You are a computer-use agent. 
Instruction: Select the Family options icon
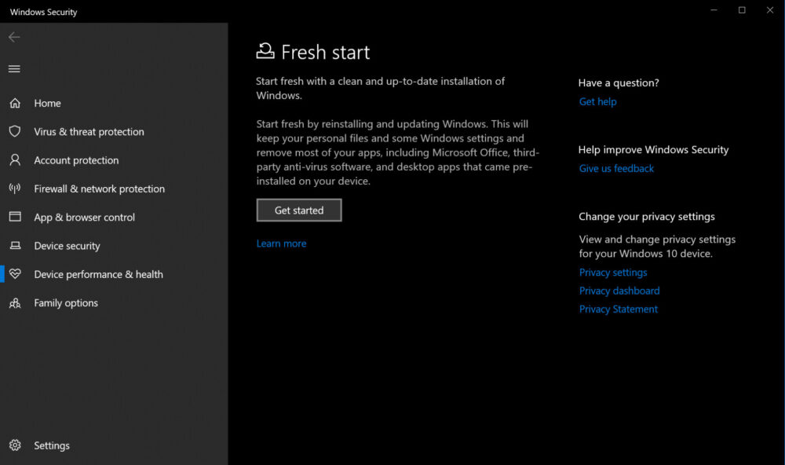click(x=16, y=302)
